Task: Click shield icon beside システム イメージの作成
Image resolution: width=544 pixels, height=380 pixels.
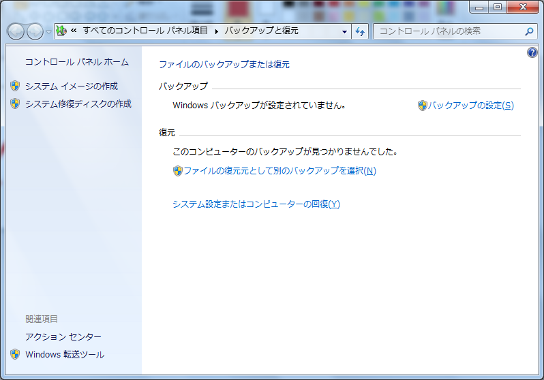Action: (x=15, y=86)
